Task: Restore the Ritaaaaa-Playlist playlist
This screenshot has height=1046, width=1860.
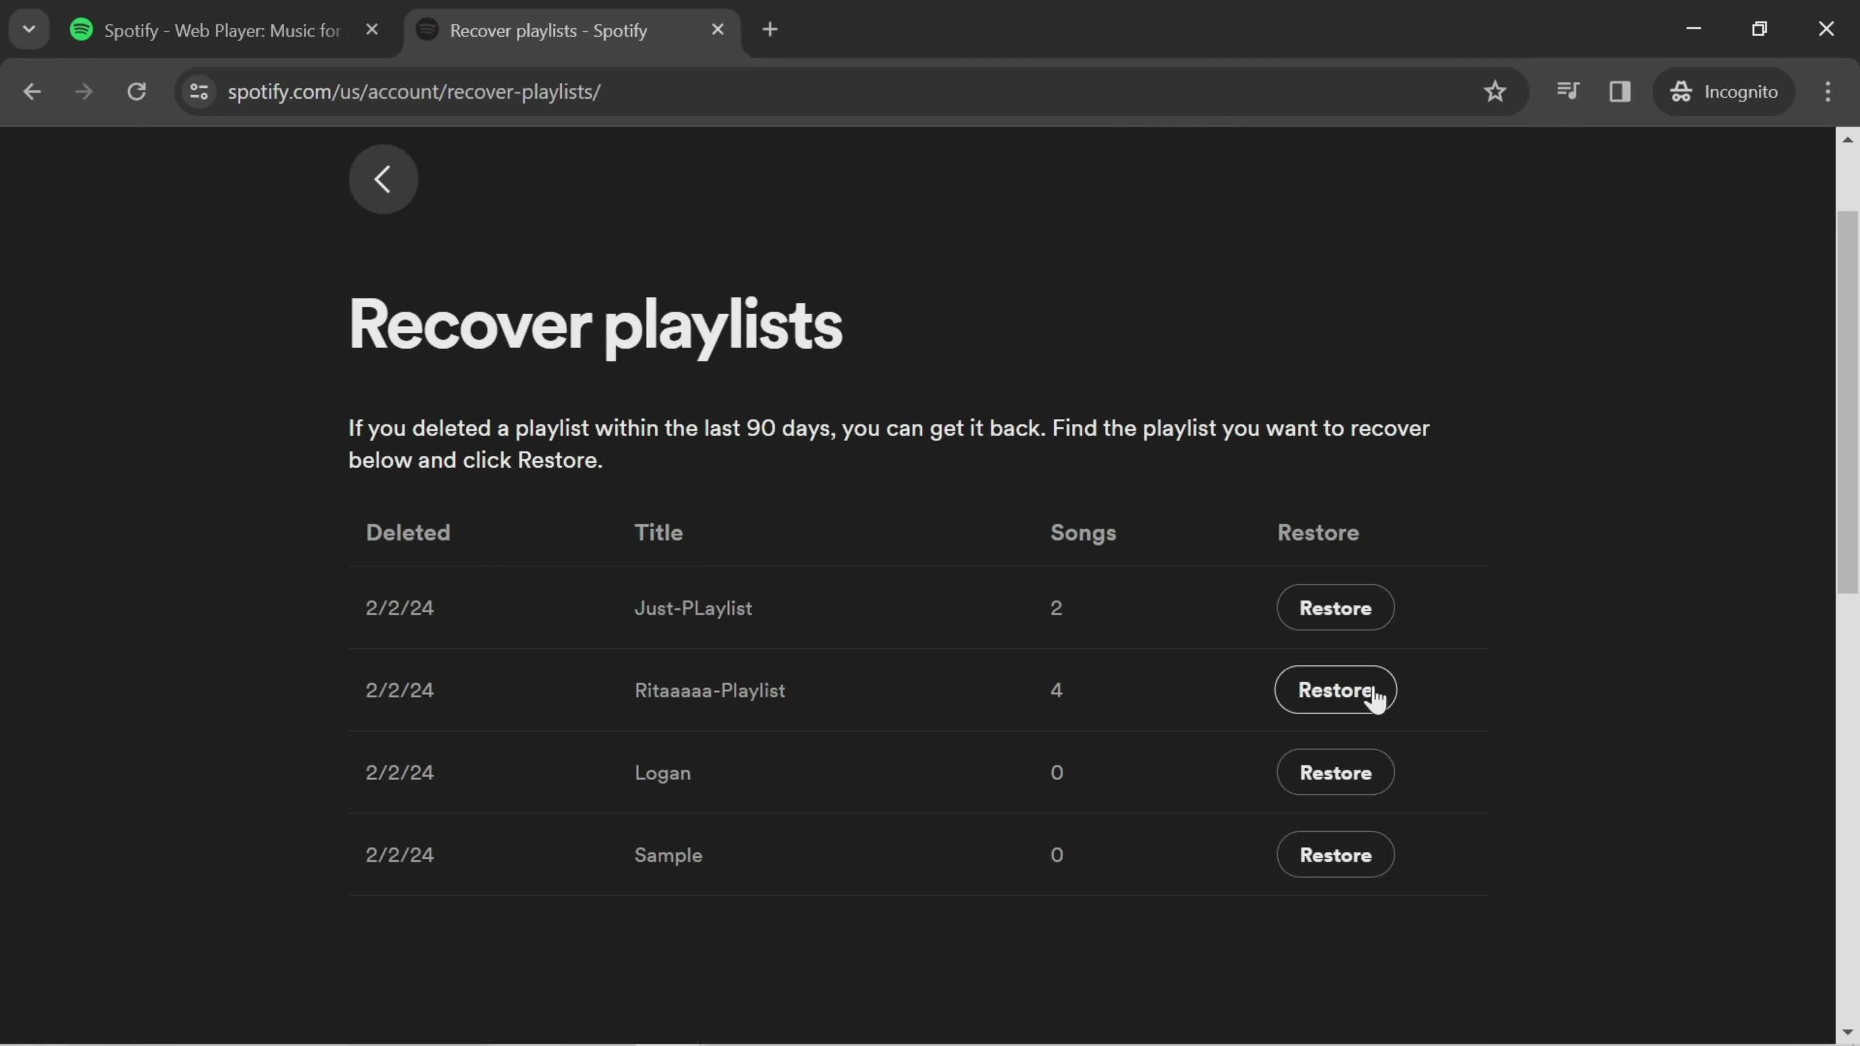Action: tap(1335, 690)
